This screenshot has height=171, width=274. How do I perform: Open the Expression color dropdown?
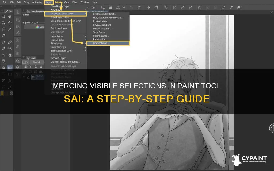[x=35, y=27]
